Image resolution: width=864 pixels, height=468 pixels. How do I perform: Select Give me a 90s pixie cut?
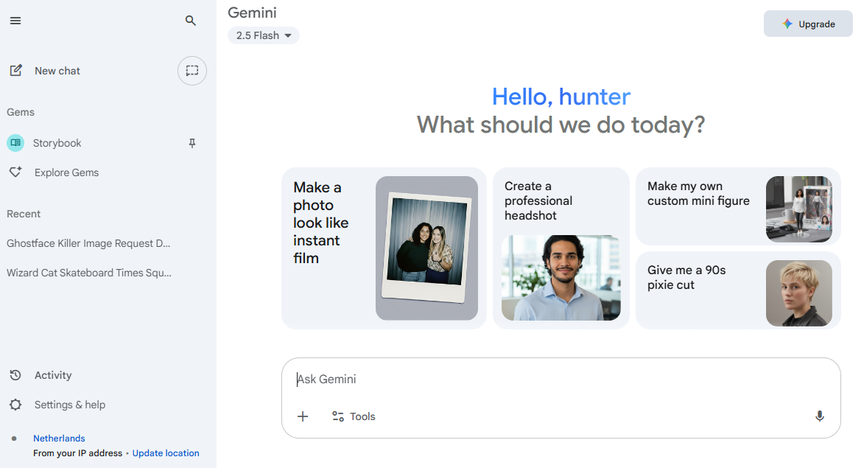tap(686, 277)
